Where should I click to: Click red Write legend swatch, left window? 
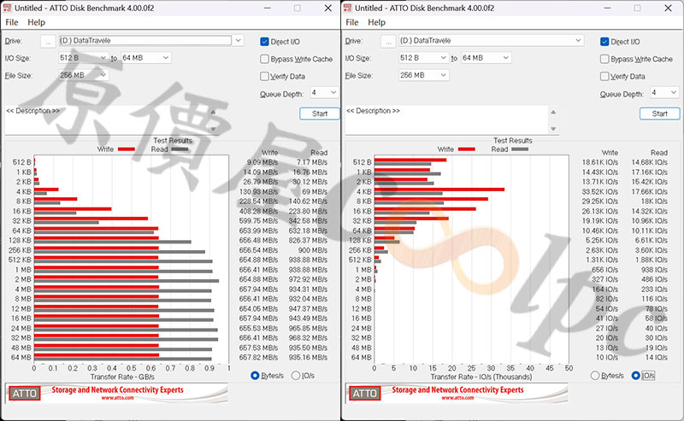tap(126, 149)
